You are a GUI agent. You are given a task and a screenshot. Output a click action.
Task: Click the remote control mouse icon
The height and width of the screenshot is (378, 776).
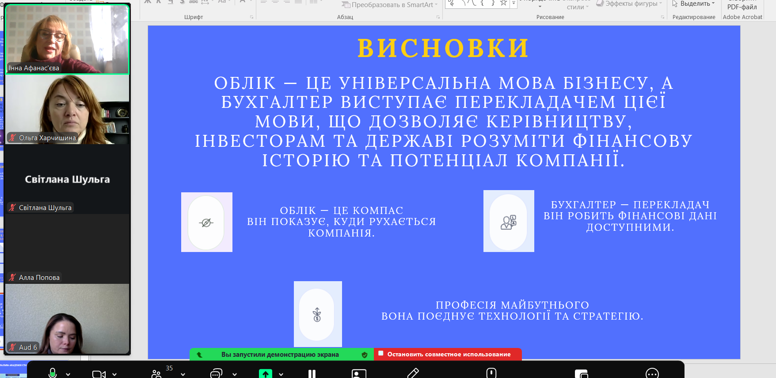point(491,374)
